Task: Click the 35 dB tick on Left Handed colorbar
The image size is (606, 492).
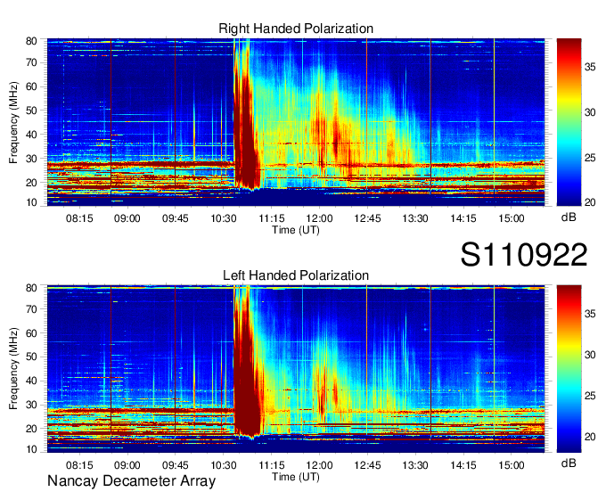Action: [x=590, y=314]
